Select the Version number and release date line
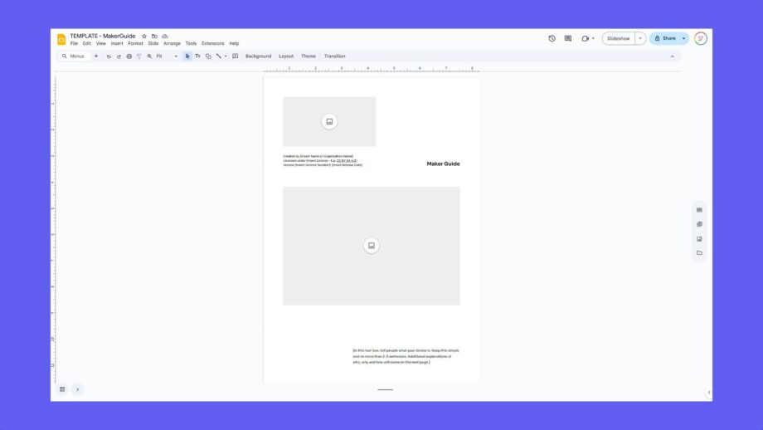Screen dimensions: 763x430 (x=323, y=165)
